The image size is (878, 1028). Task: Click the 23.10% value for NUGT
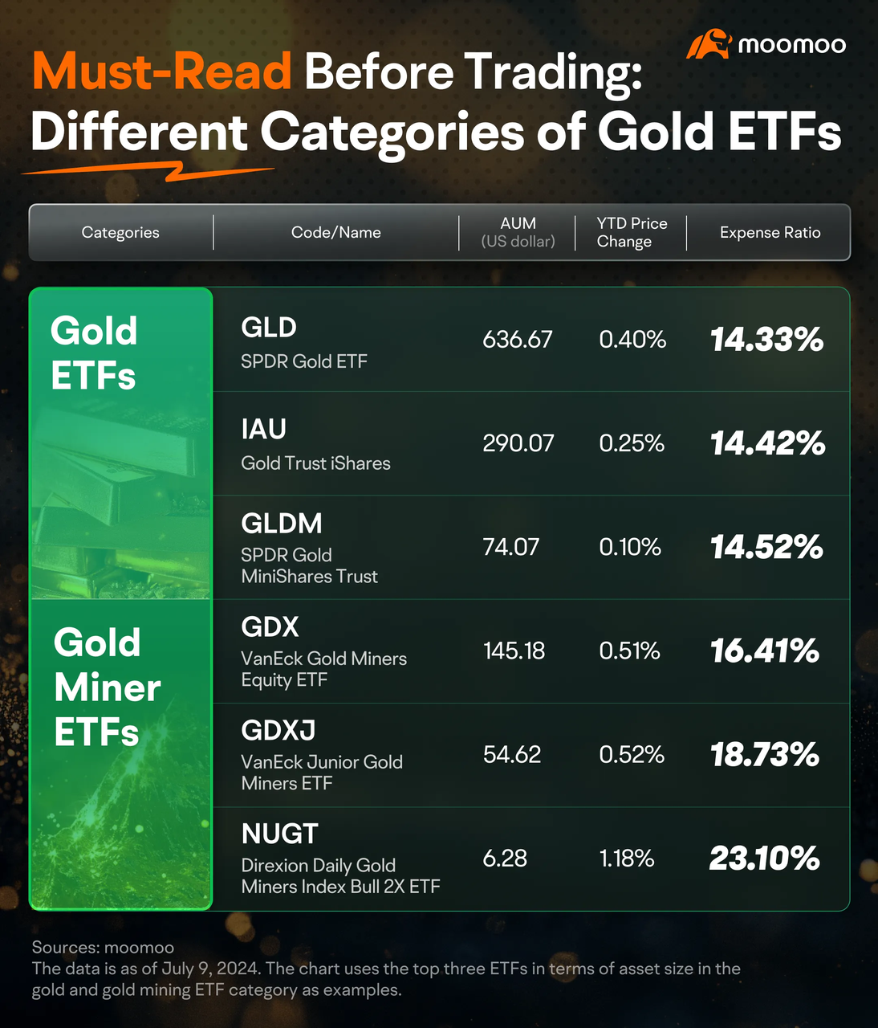pos(765,859)
